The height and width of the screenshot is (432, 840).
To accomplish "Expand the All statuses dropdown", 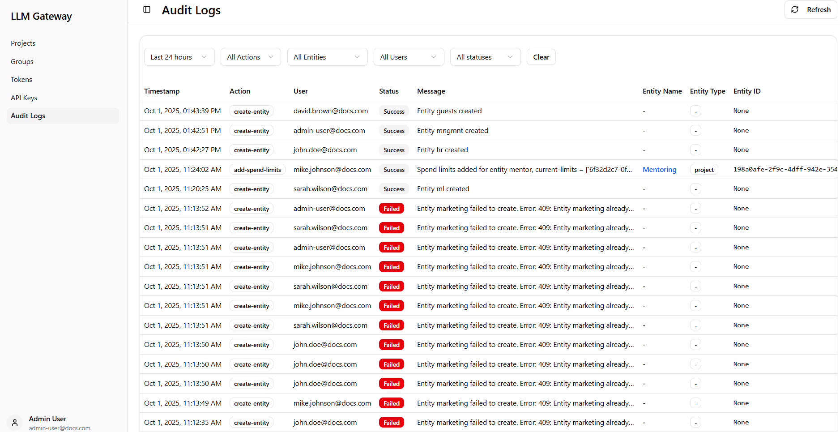I will (485, 57).
